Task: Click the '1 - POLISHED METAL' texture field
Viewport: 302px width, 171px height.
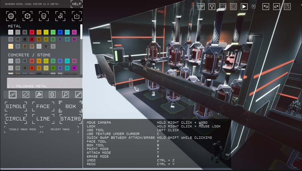Action: pos(45,83)
